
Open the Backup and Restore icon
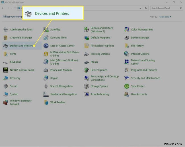click(x=86, y=30)
